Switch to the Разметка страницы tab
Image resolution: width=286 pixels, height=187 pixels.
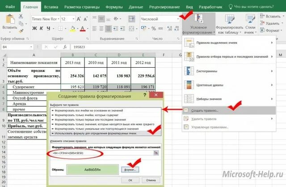(x=82, y=7)
